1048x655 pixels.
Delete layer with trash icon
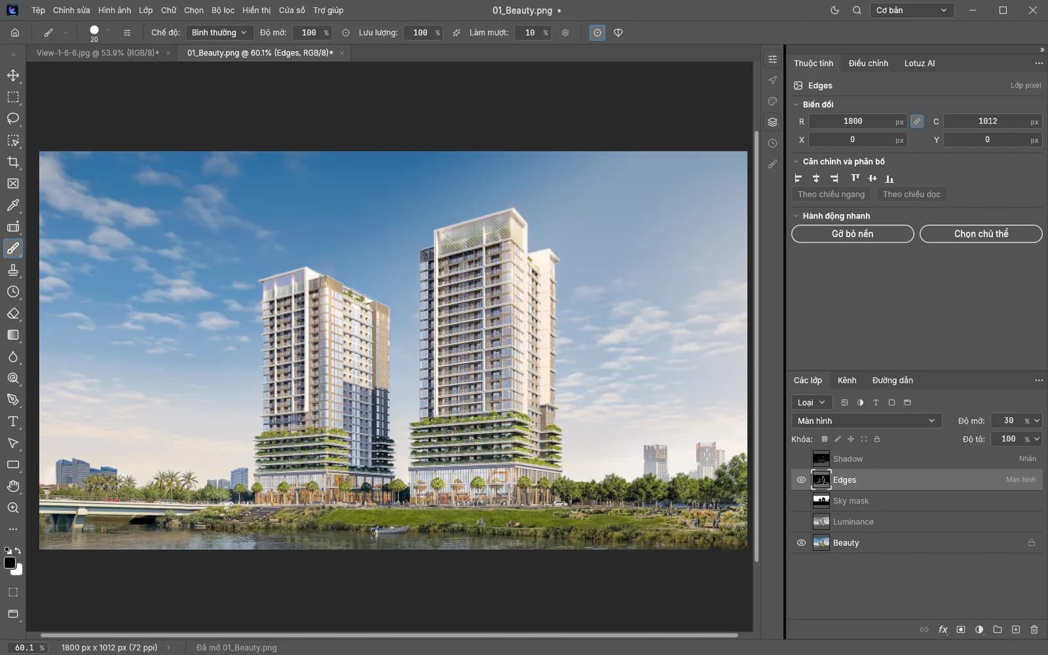point(1034,629)
